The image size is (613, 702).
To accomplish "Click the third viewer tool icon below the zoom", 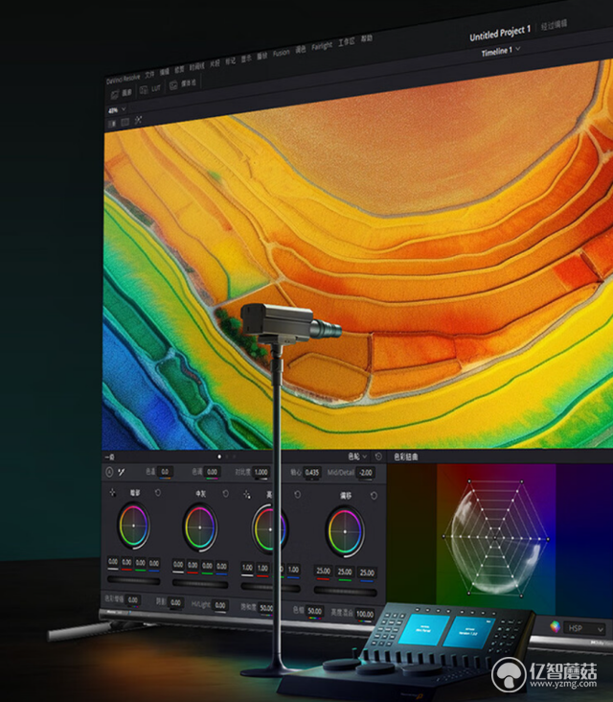I will pos(138,120).
